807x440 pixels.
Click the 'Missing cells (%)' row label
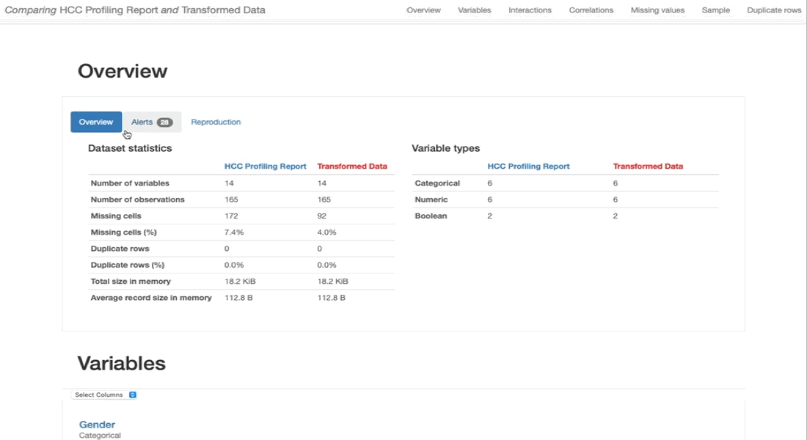coord(123,232)
